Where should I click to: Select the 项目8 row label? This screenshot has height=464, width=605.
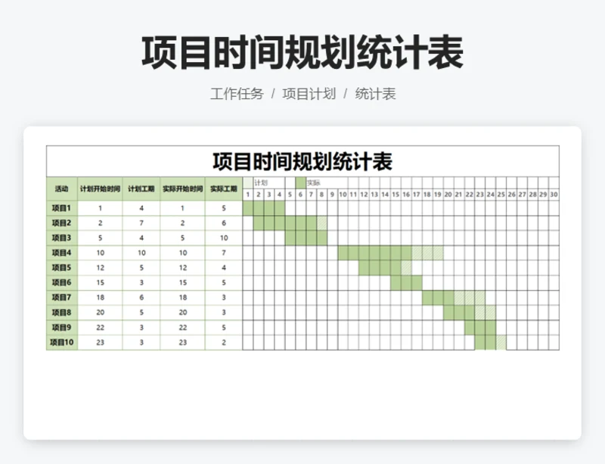tap(62, 313)
